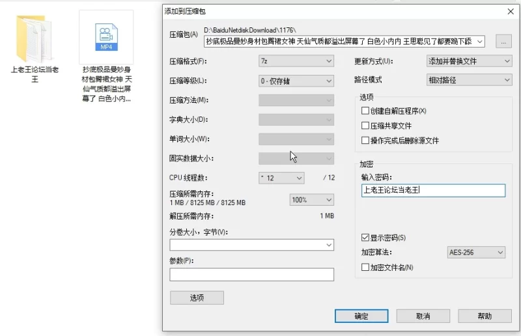Screen dimensions: 521x336
Task: Open the update mode dropdown
Action: (469, 61)
